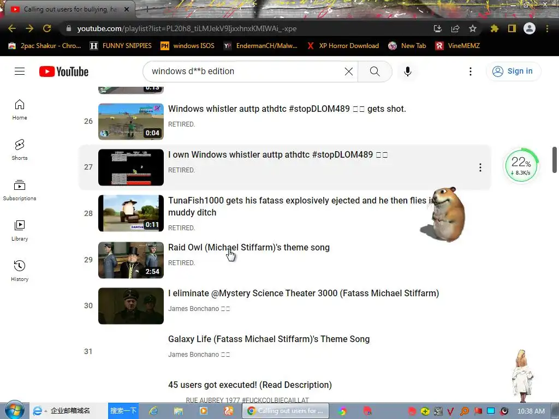559x419 pixels.
Task: Close the 'Calling out users' browser tab
Action: [x=127, y=9]
